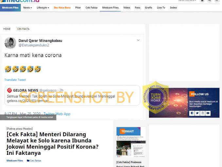Click the Gelora News logo icon

[9, 90]
